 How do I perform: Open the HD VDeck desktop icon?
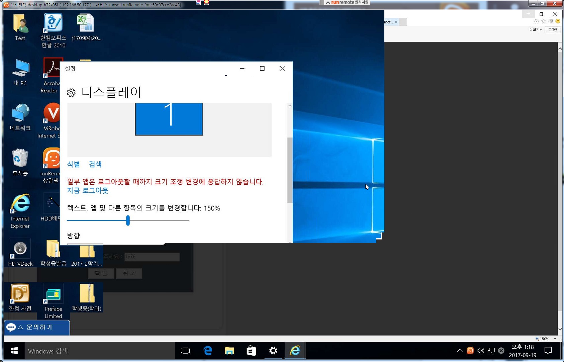tap(20, 249)
